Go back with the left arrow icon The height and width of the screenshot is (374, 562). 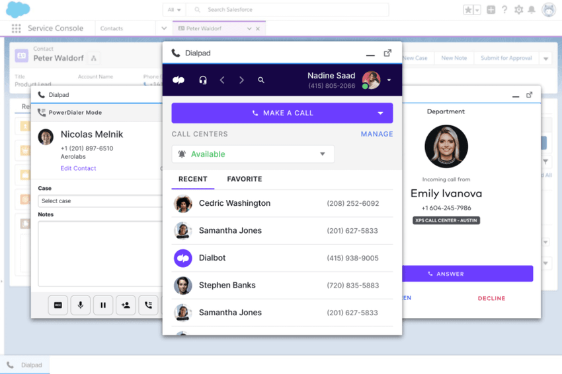click(x=222, y=80)
